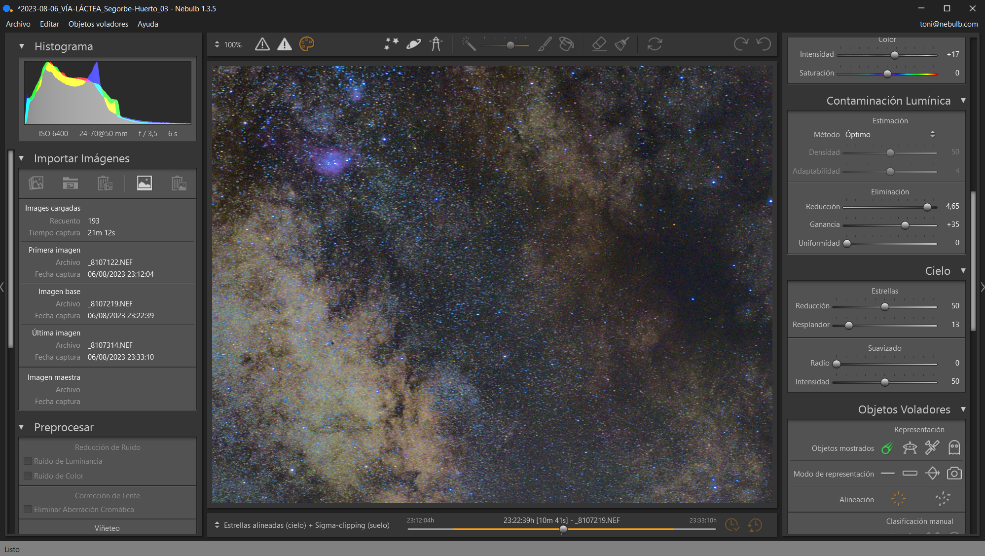Activate the magic wand tool
Screen dimensions: 985x556
click(x=469, y=44)
